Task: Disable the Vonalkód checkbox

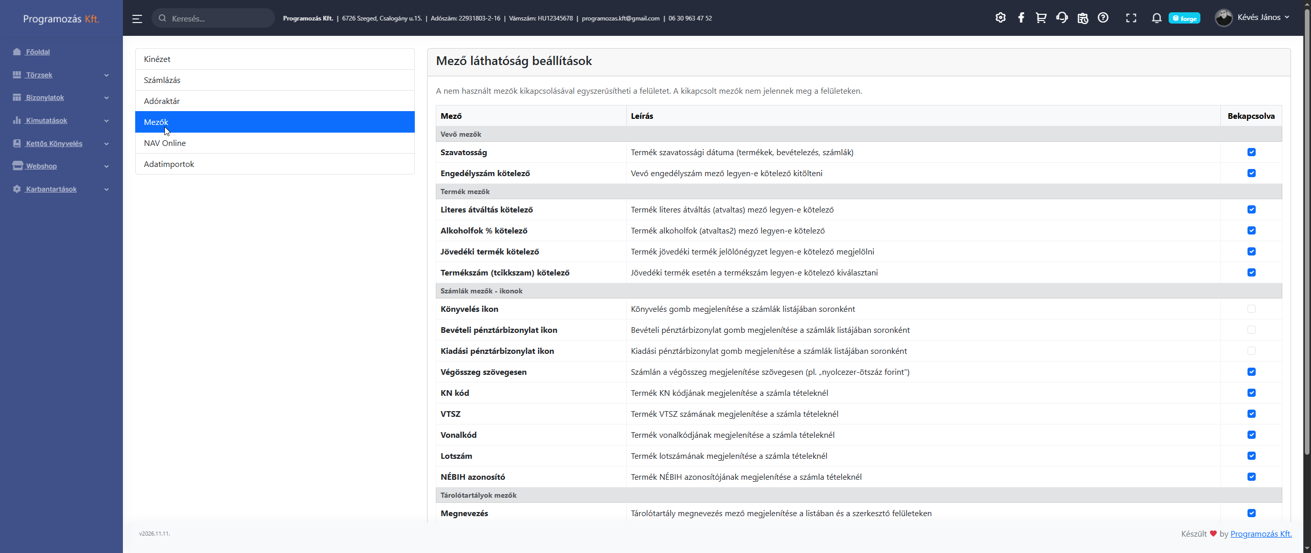Action: 1251,435
